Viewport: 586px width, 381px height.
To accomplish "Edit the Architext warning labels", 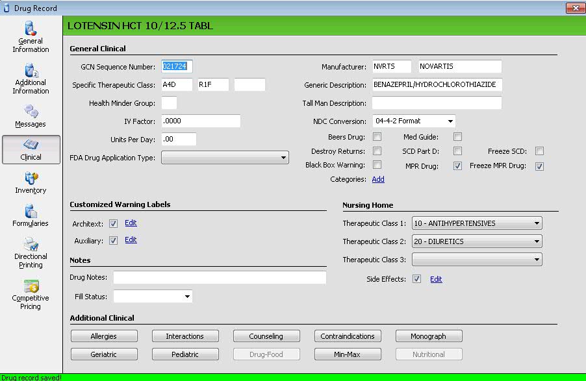I will (x=131, y=223).
